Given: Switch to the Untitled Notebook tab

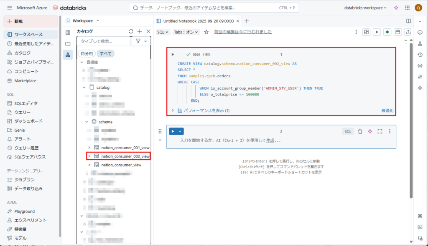Looking at the screenshot, I should (x=198, y=21).
